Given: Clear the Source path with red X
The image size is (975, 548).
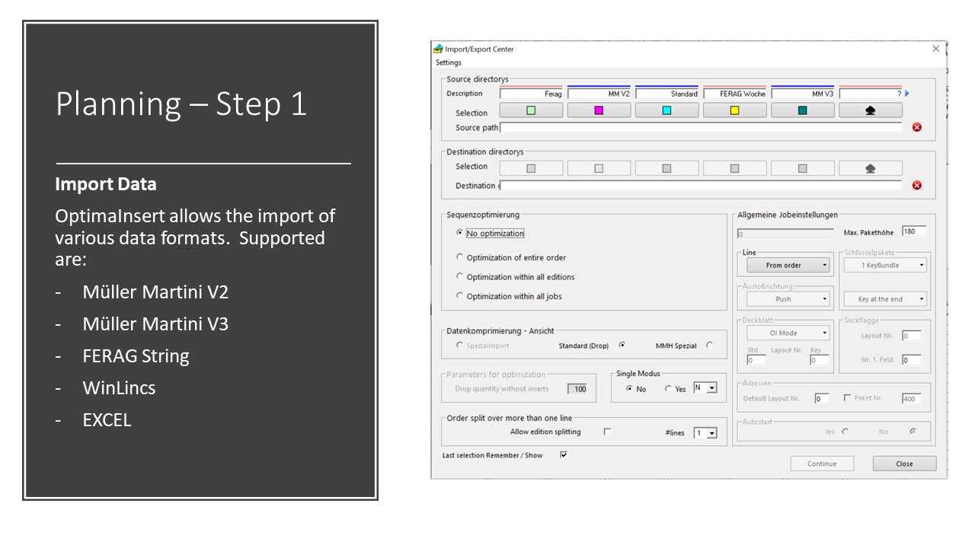Looking at the screenshot, I should (917, 127).
